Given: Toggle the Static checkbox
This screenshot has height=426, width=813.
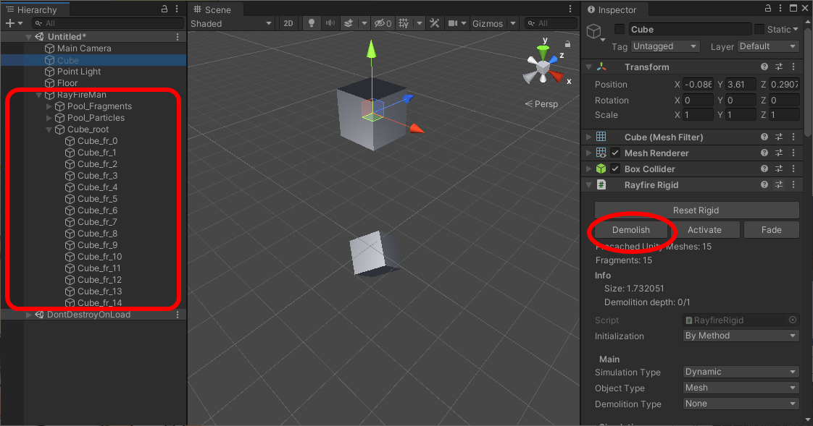Looking at the screenshot, I should tap(759, 29).
